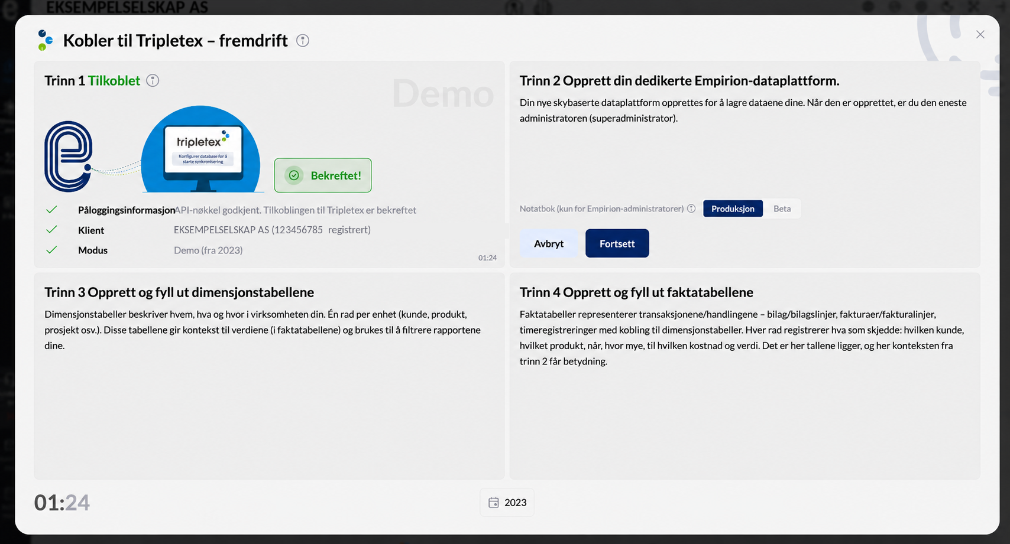
Task: Click the info icon beside the Notatbok label
Action: [691, 209]
